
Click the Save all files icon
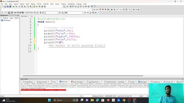pos(10,7)
